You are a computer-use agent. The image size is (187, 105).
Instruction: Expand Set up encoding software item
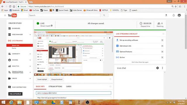click(x=162, y=40)
